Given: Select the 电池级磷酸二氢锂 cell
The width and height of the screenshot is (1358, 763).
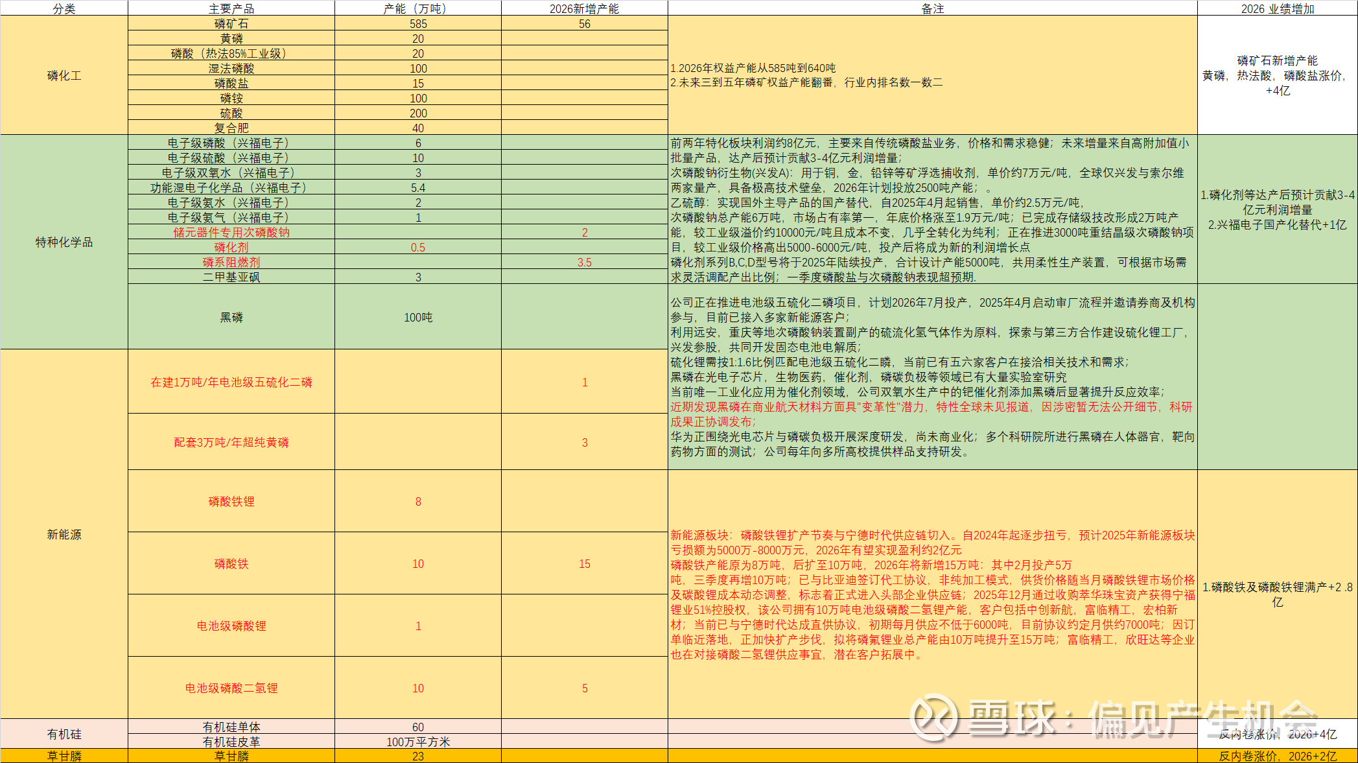Looking at the screenshot, I should [231, 688].
